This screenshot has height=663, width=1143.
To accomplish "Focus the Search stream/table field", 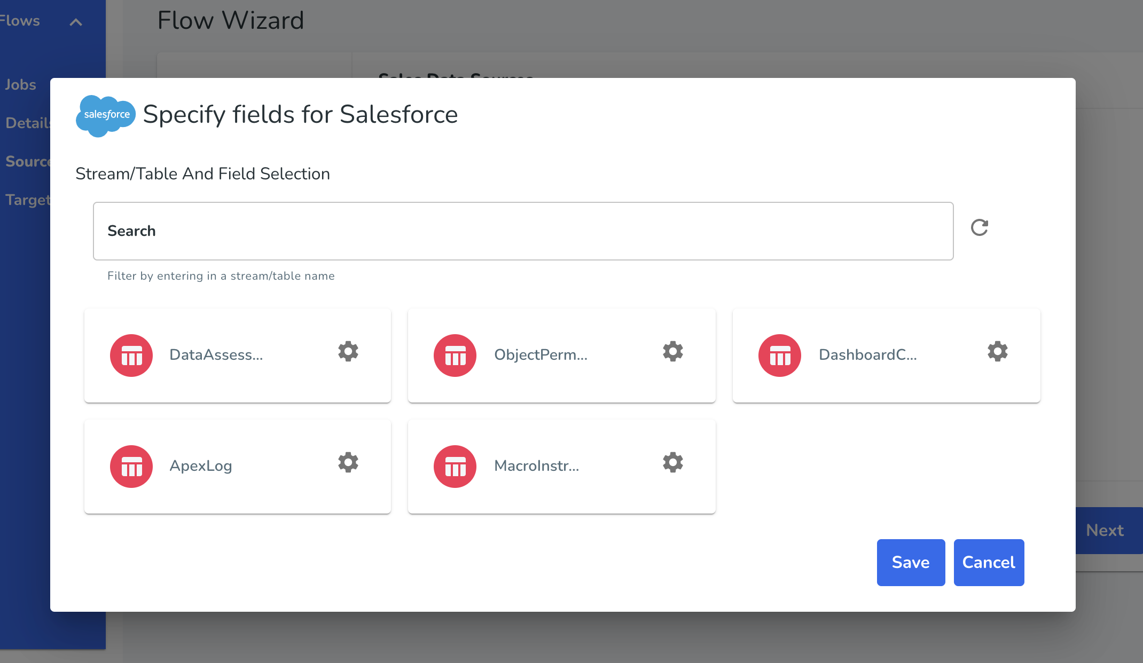I will [523, 231].
